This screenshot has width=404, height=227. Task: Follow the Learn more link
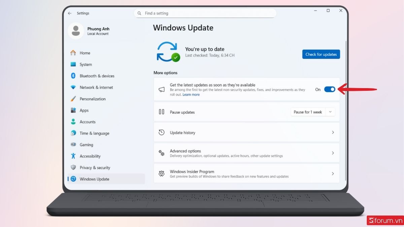191,94
